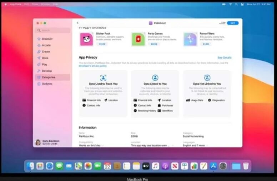Open the Calendar app in Dock
This screenshot has height=181, width=277.
(107, 166)
